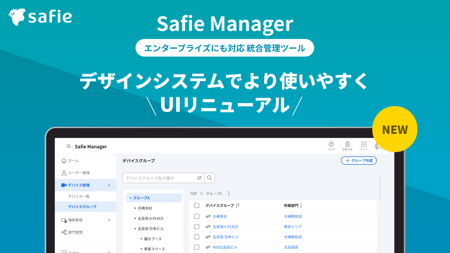Expand the 大崎本社 tree node
The height and width of the screenshot is (253, 450).
point(135,208)
